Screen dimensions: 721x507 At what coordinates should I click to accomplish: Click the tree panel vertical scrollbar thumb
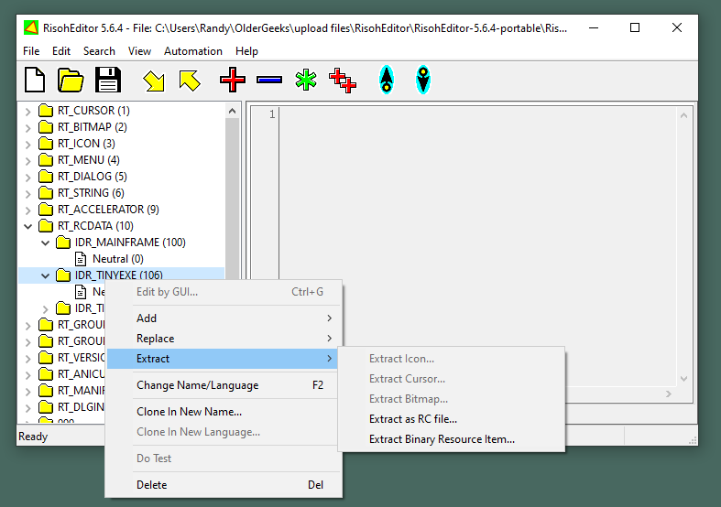click(232, 199)
